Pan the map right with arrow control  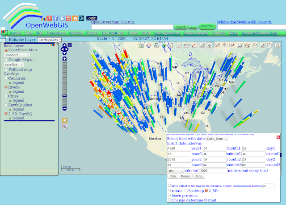pyautogui.click(x=67, y=49)
